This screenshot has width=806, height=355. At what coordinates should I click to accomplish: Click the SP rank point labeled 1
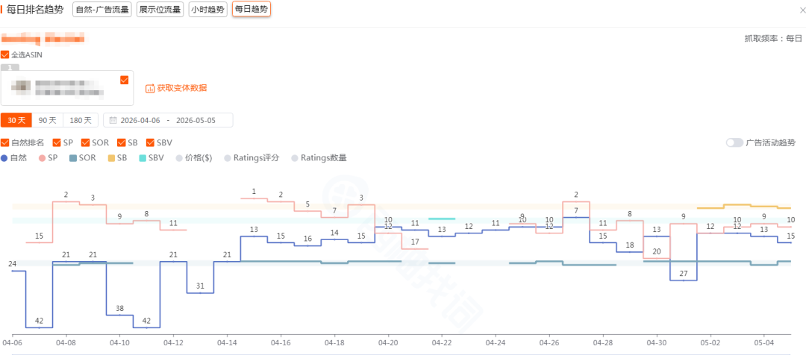254,198
